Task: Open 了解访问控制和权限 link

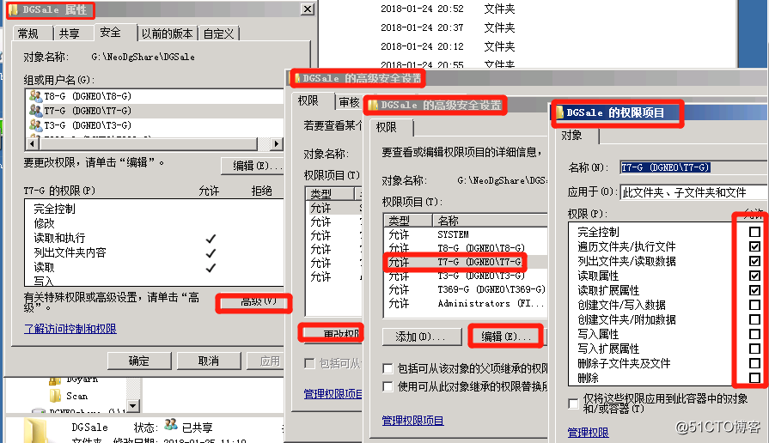Action: (x=70, y=329)
